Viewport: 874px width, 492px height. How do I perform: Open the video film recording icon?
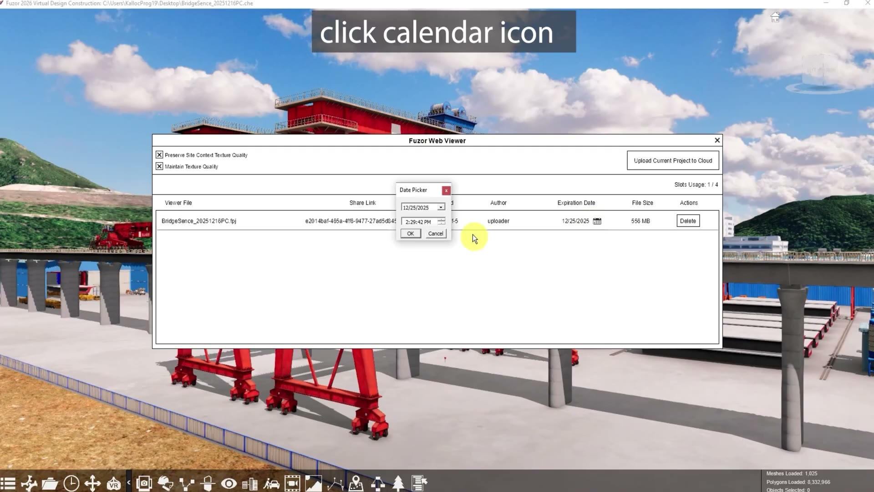pos(292,483)
